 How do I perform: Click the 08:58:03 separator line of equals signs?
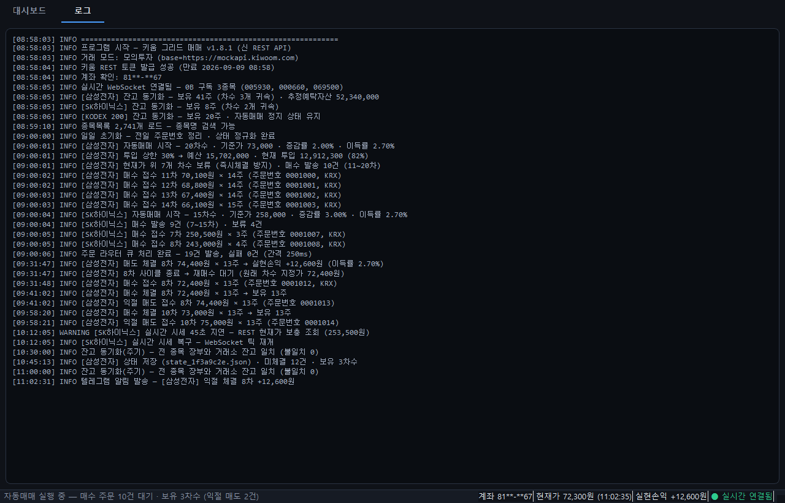tap(175, 38)
